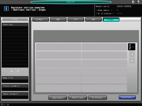Switch to the E-Mail tab

(x=41, y=19)
